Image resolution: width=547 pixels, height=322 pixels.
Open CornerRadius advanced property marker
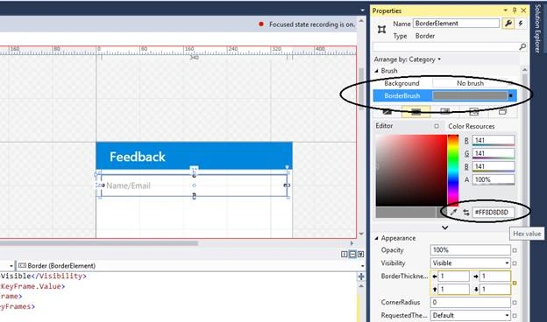click(515, 303)
